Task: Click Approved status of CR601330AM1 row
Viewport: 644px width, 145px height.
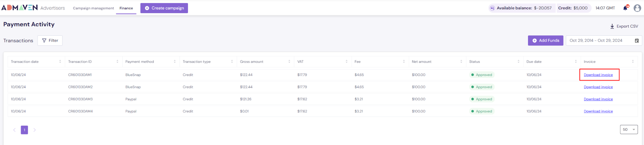Action: coord(482,75)
